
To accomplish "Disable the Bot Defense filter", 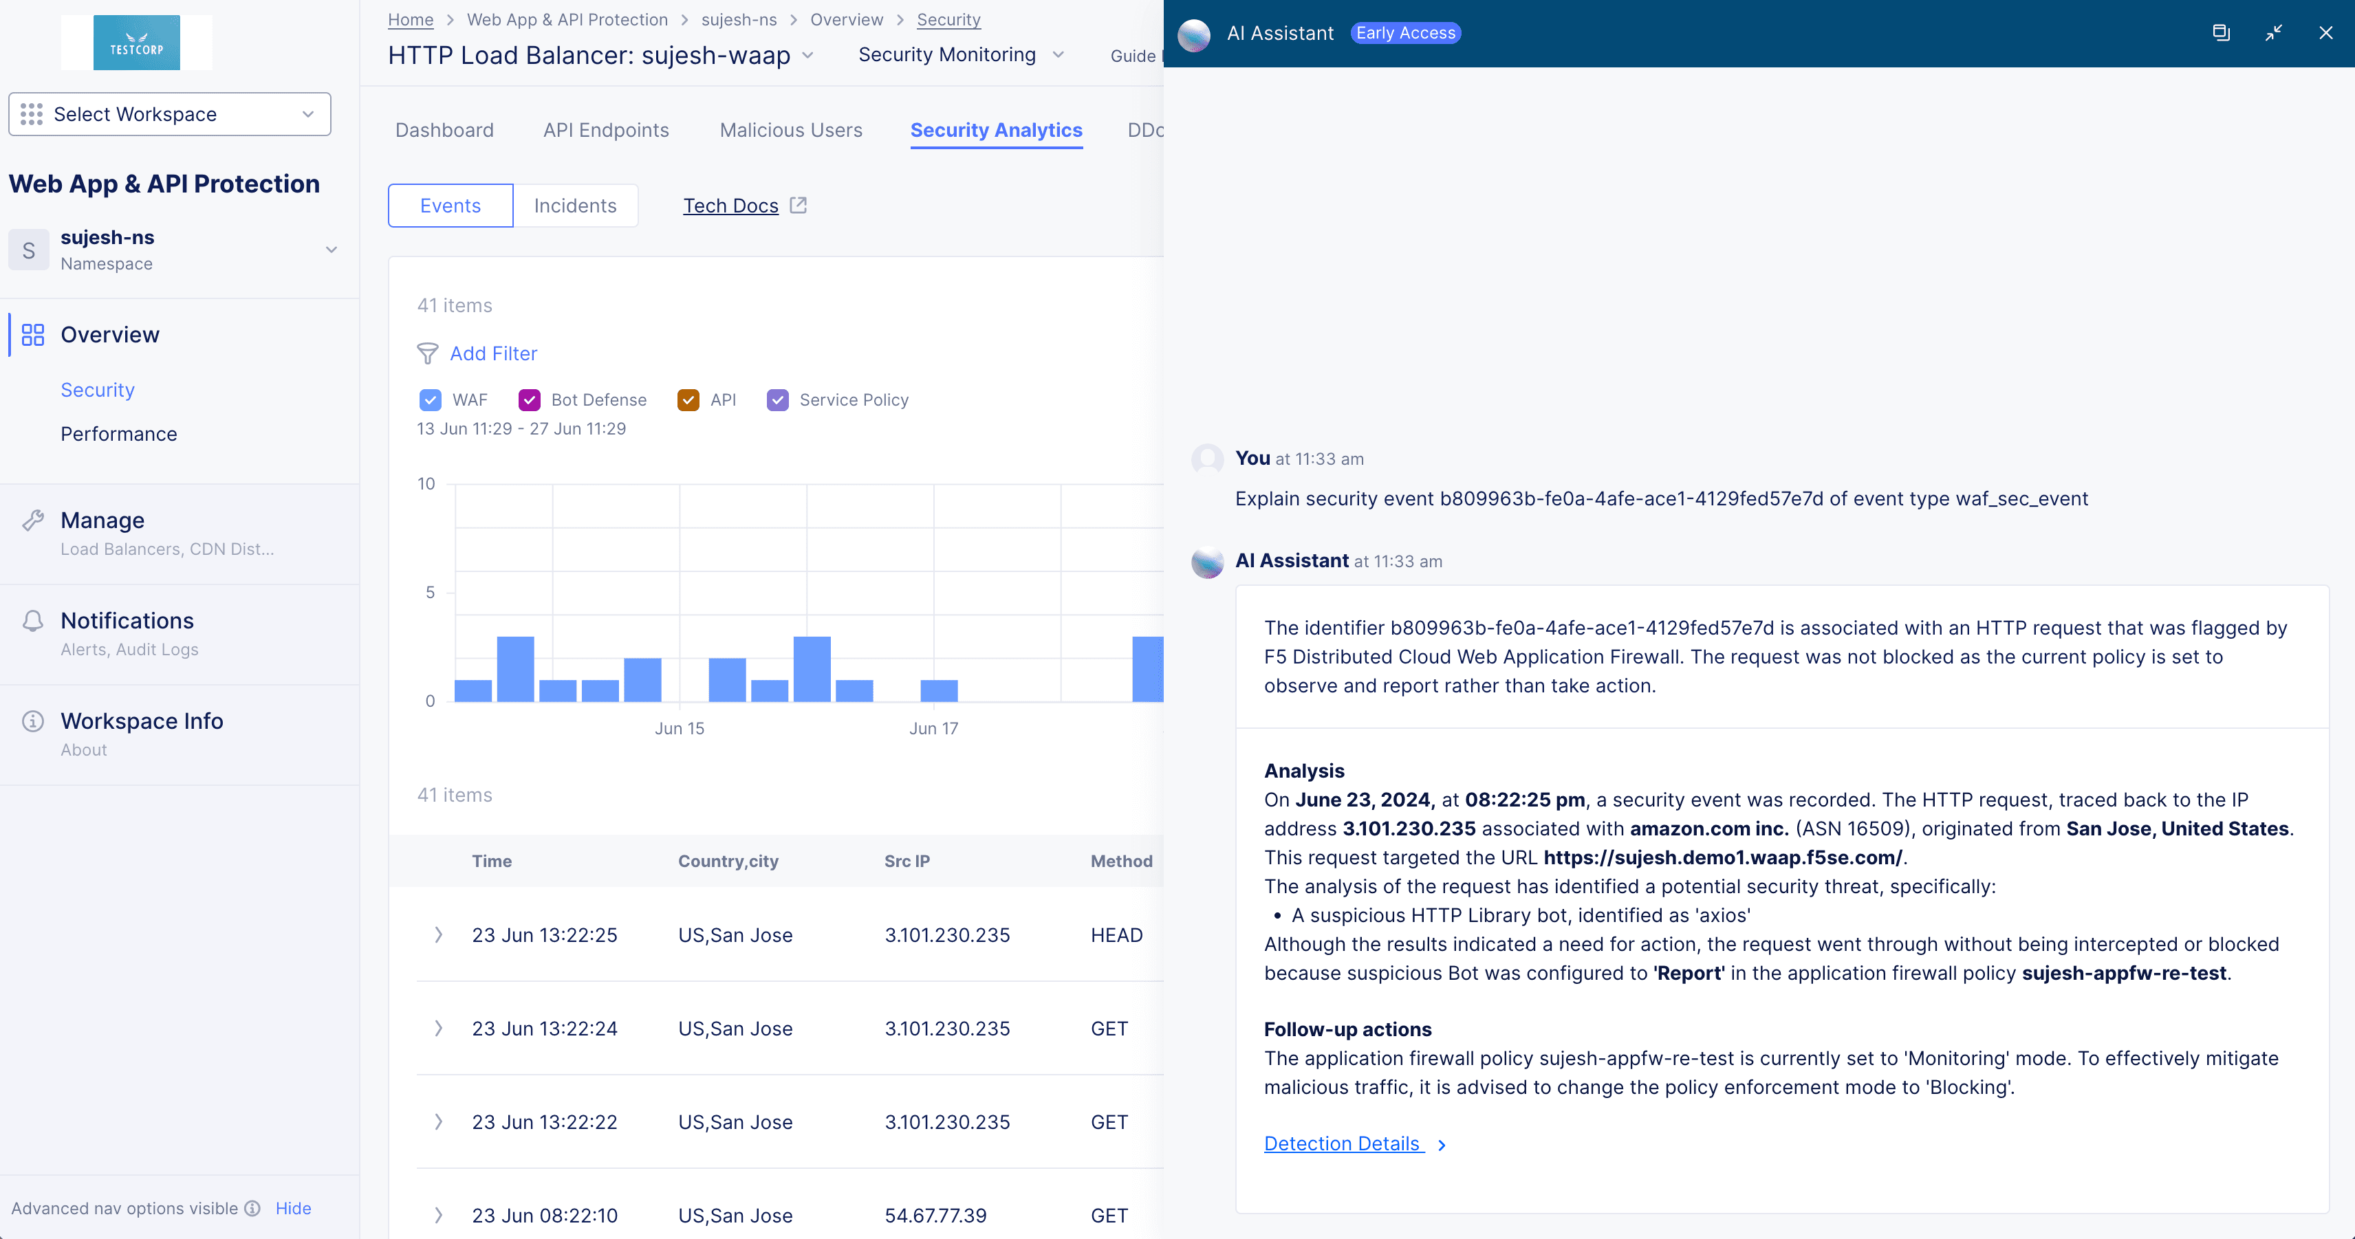I will pyautogui.click(x=530, y=399).
